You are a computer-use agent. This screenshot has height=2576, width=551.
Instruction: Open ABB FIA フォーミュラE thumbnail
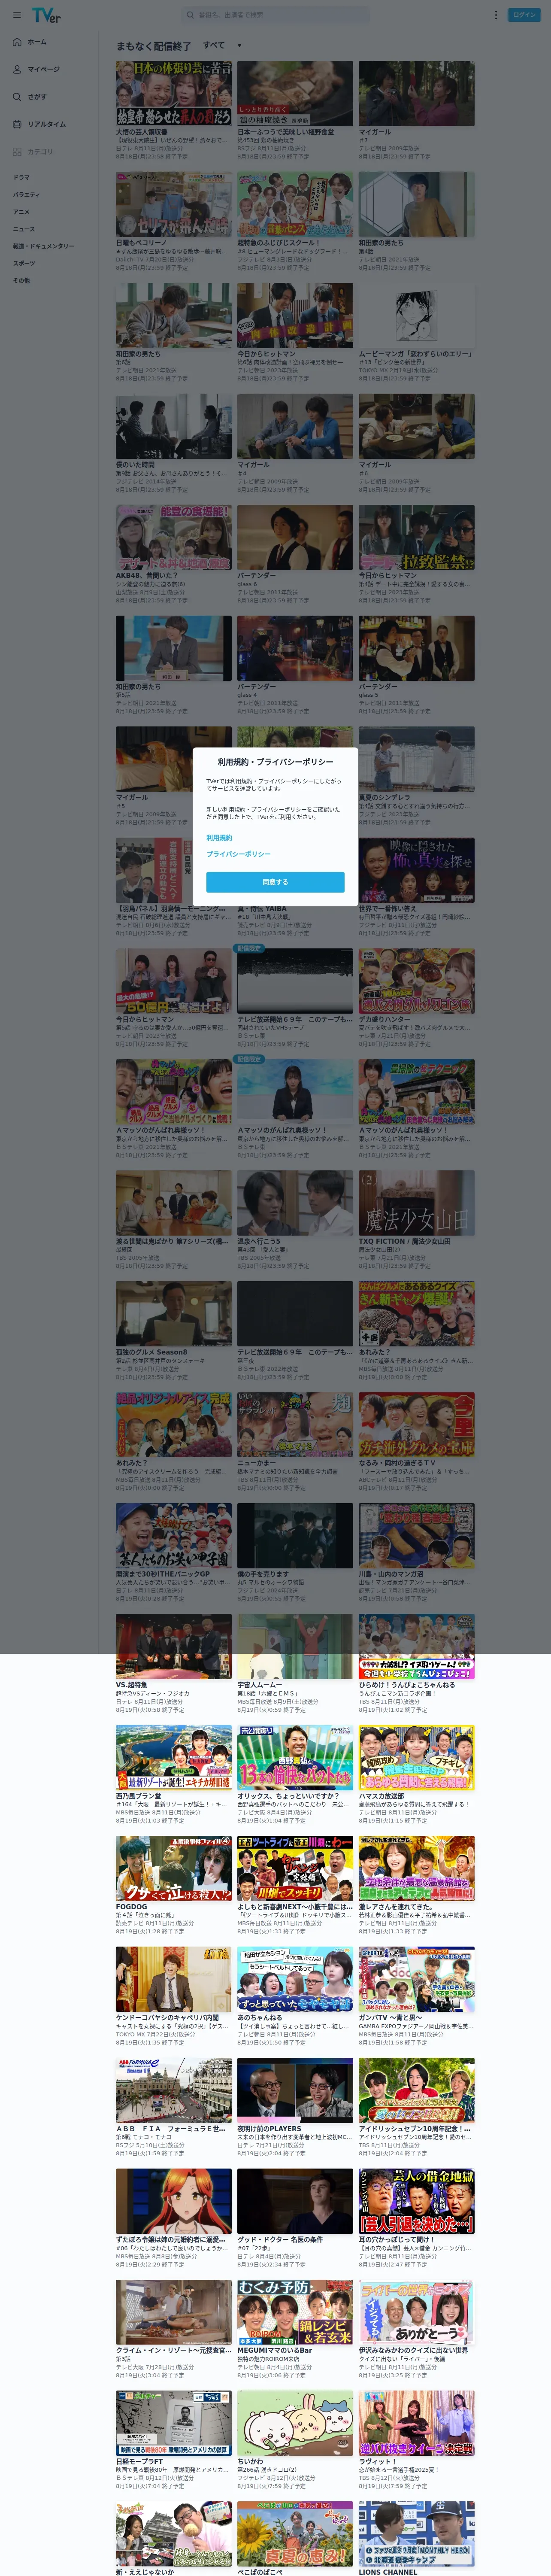coord(173,2091)
